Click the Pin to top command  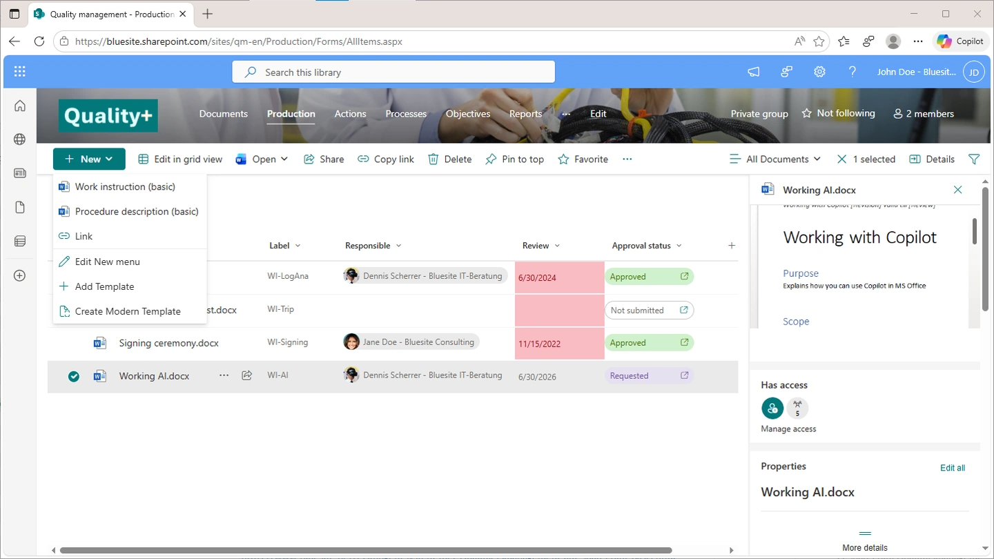click(515, 159)
